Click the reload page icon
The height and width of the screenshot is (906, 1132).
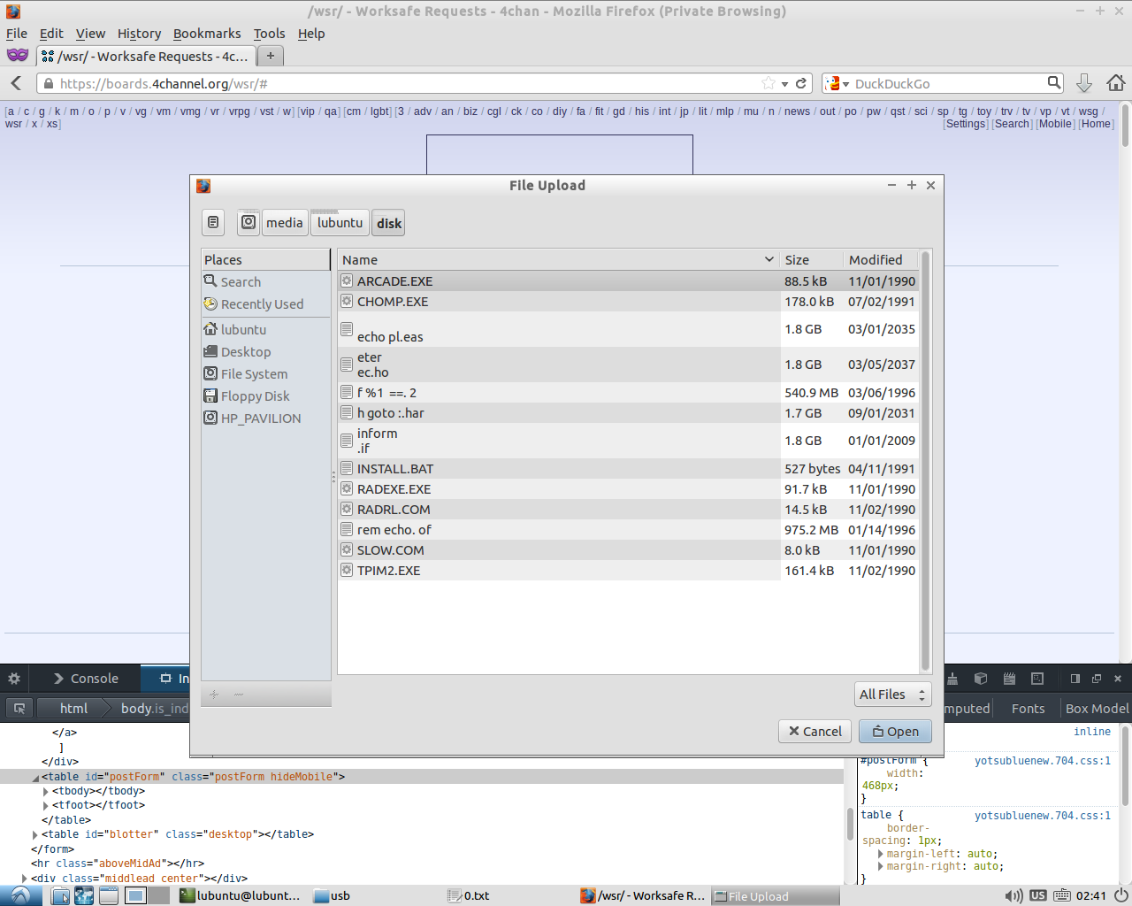coord(801,83)
